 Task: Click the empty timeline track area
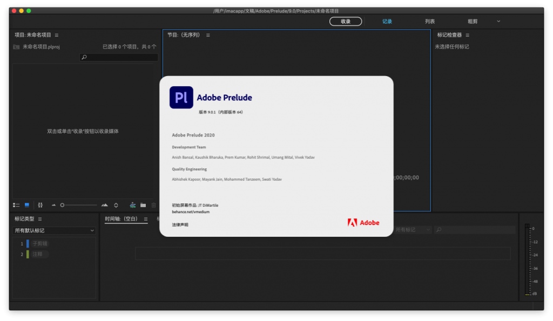coord(323,254)
